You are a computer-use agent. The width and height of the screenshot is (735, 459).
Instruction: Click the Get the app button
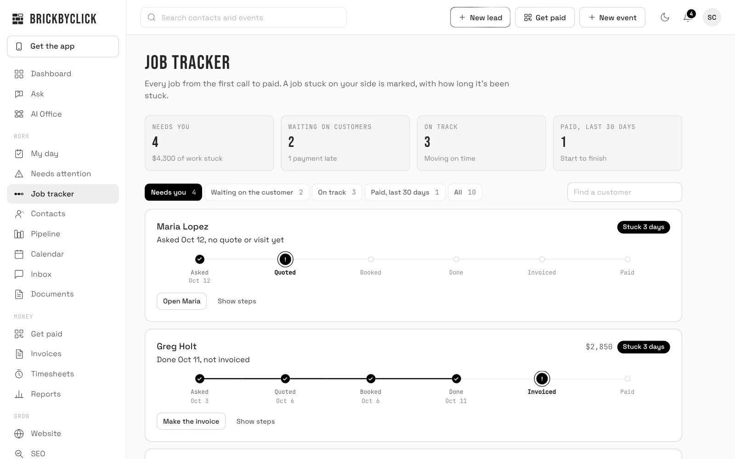[x=63, y=46]
